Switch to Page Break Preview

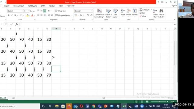click(x=147, y=102)
